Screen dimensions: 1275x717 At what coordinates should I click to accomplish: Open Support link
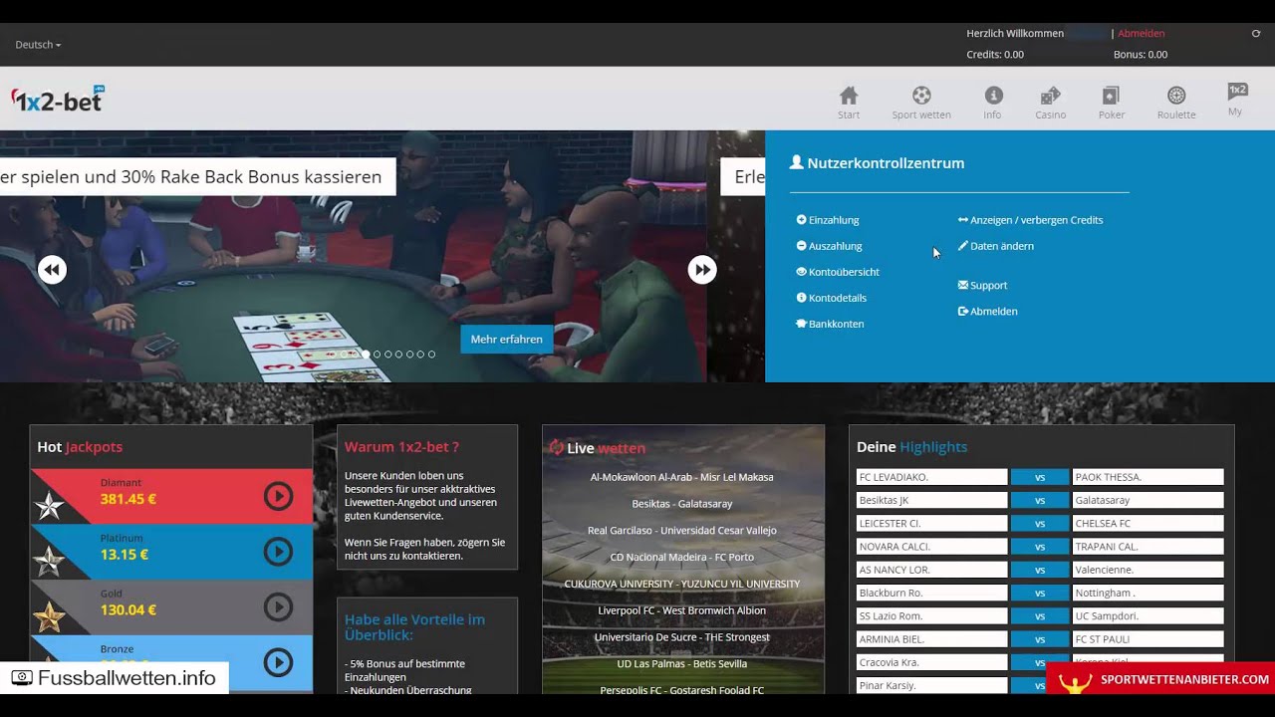(x=983, y=285)
